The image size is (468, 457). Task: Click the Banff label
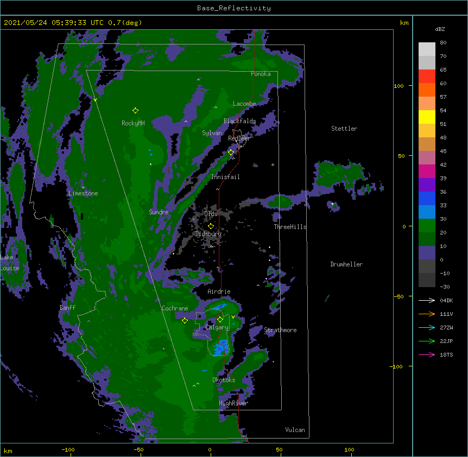(67, 308)
